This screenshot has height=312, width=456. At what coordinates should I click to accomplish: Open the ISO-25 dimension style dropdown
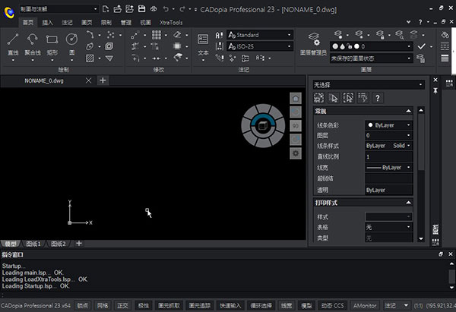[259, 47]
